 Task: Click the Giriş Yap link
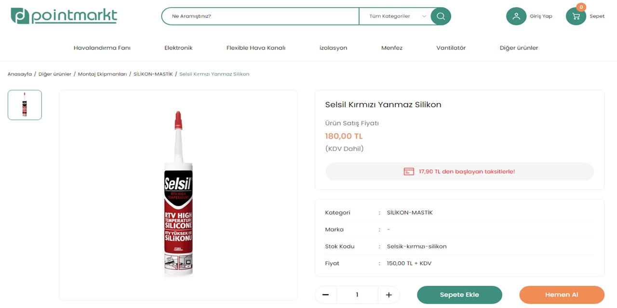541,16
